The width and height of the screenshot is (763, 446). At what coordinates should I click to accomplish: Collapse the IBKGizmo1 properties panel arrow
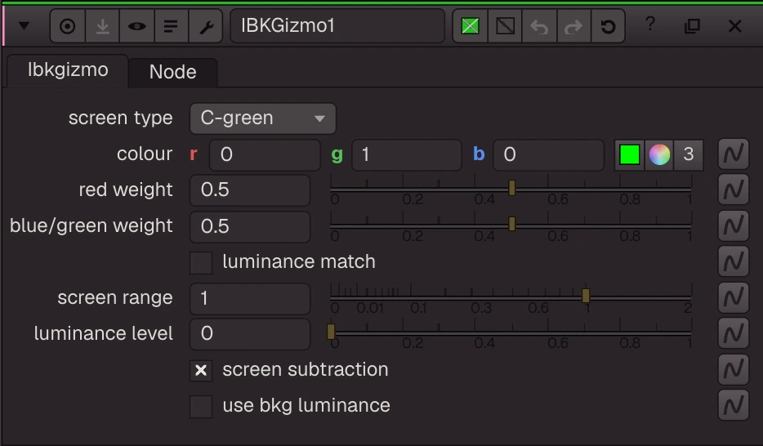click(24, 26)
